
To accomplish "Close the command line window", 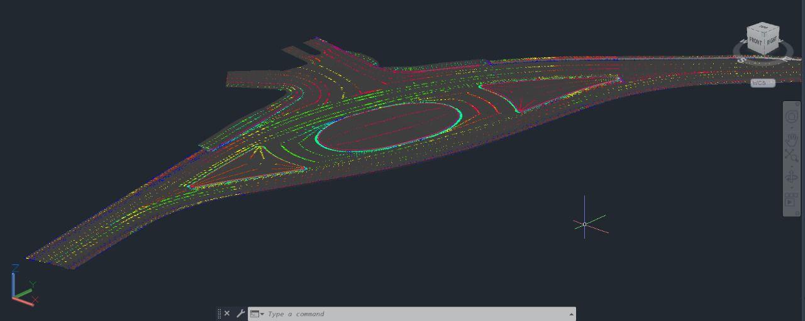I will [227, 313].
